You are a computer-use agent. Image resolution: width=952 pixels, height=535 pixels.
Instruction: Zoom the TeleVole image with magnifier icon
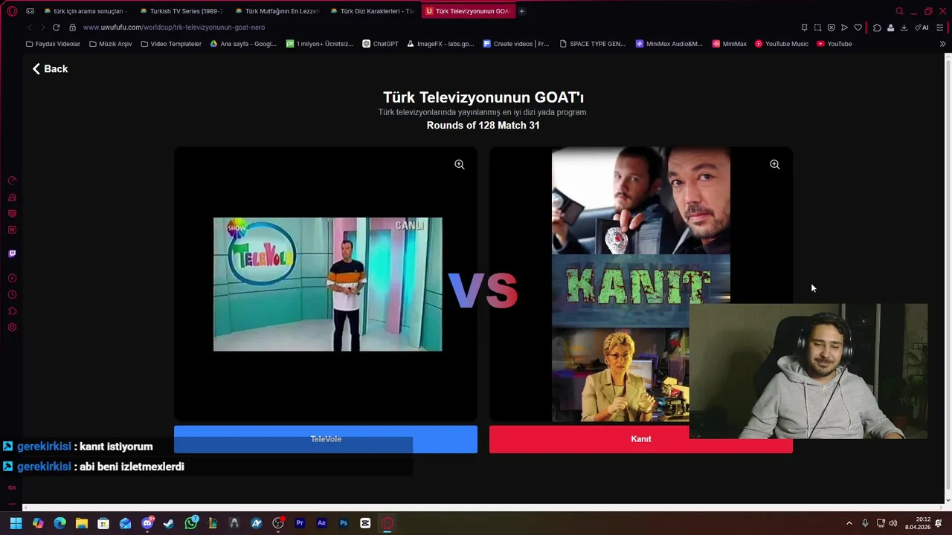coord(460,164)
